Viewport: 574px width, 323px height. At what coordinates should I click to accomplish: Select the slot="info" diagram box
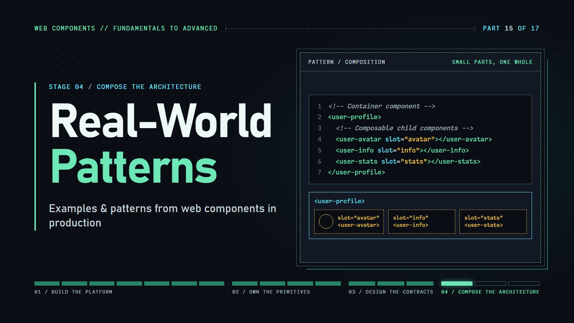[x=422, y=221]
